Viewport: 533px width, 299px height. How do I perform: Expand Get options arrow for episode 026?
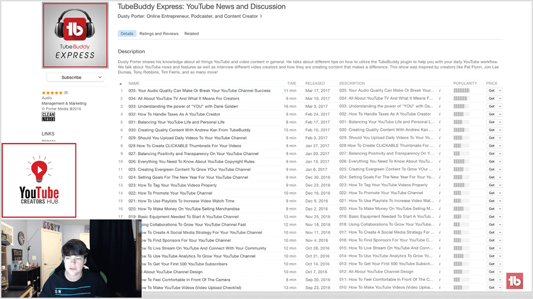(500, 161)
